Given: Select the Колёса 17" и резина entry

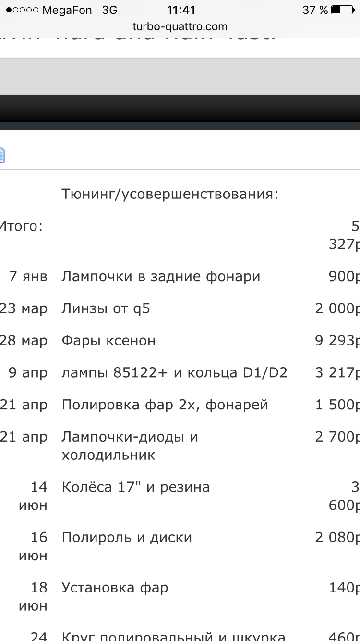Looking at the screenshot, I should pyautogui.click(x=135, y=487).
